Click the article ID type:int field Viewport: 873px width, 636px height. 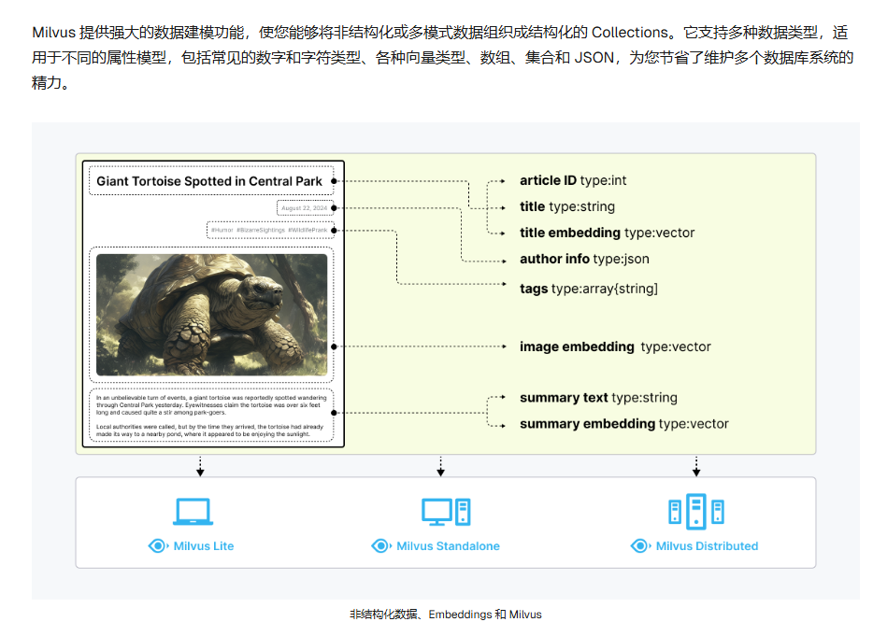[573, 180]
